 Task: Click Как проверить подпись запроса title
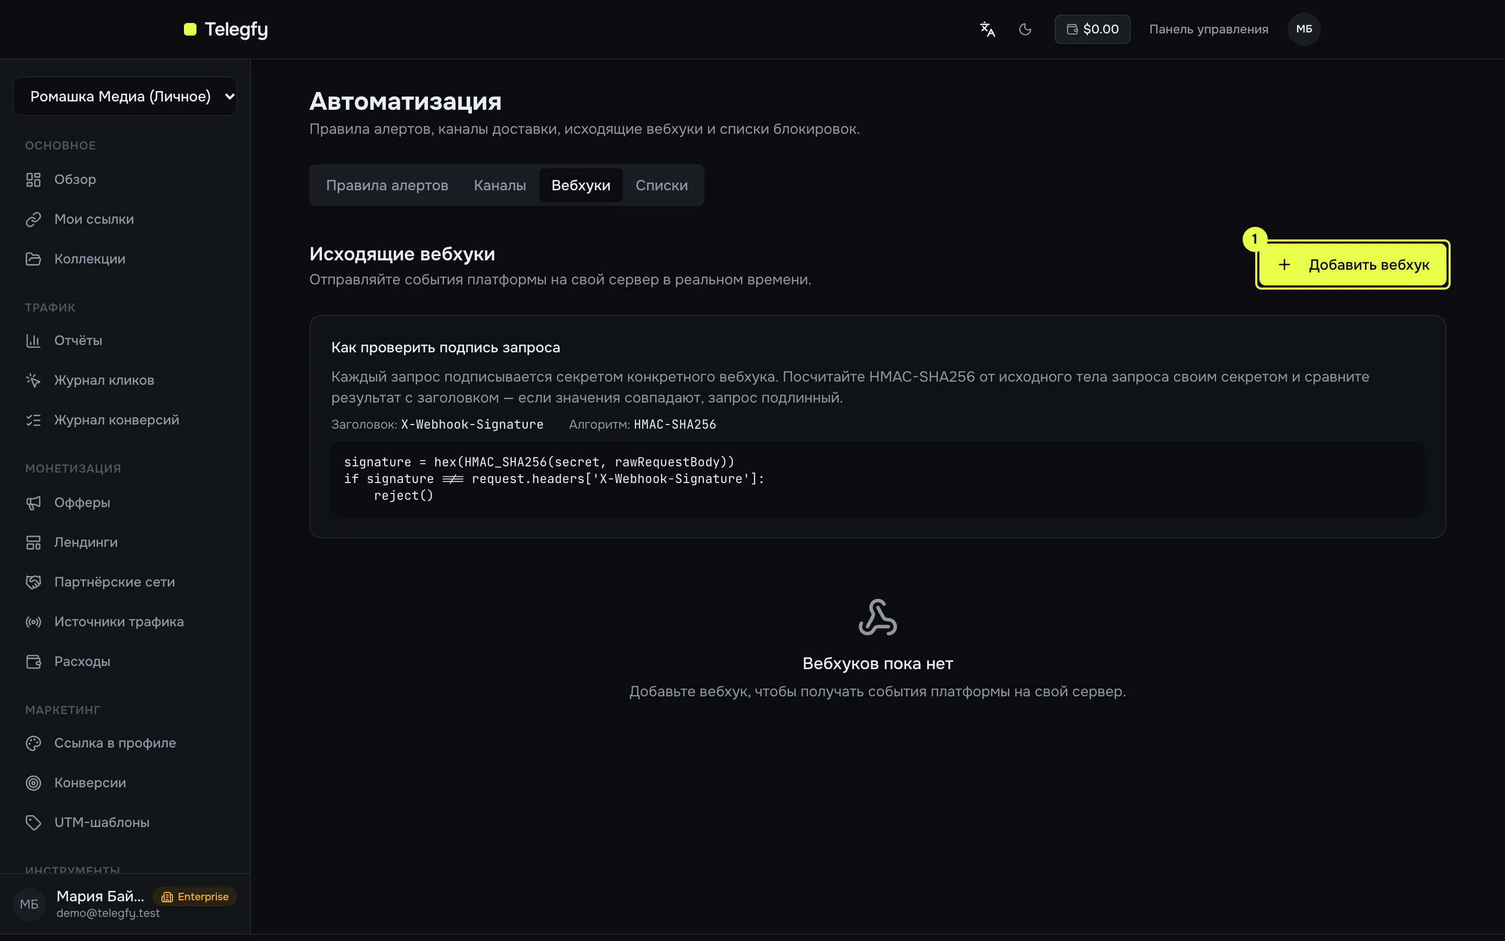pyautogui.click(x=445, y=347)
